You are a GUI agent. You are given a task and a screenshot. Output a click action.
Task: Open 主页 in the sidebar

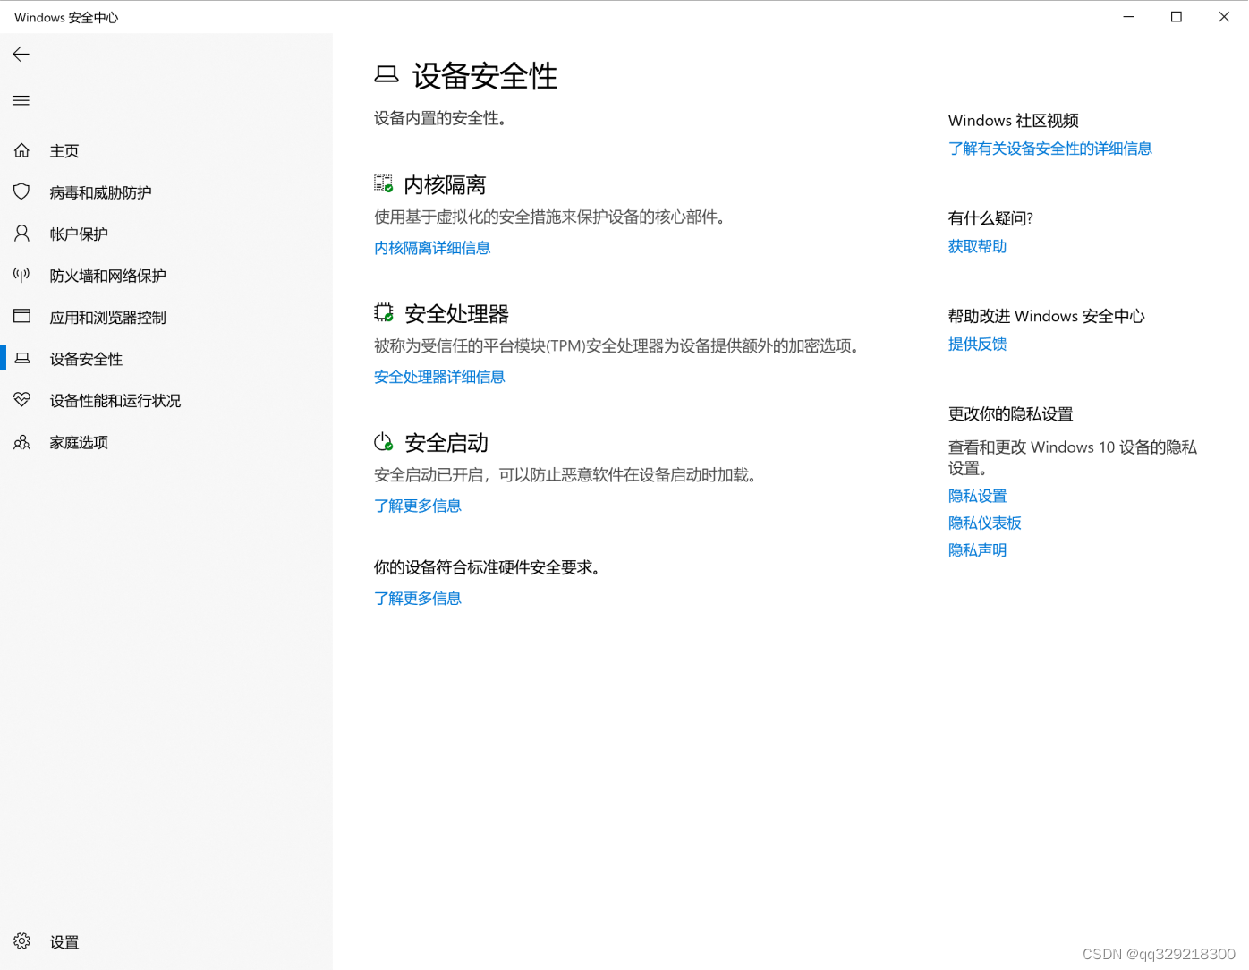point(166,150)
